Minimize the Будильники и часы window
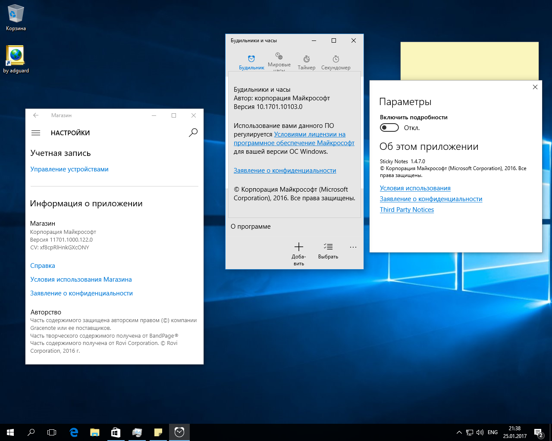 (314, 40)
